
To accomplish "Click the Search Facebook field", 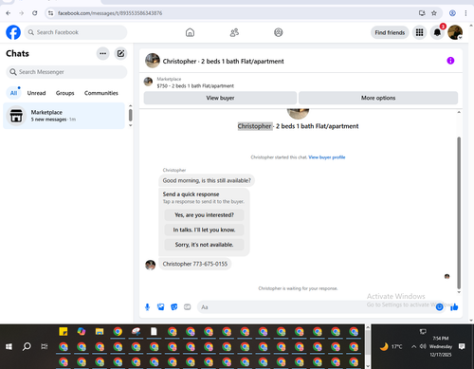I will pos(76,32).
